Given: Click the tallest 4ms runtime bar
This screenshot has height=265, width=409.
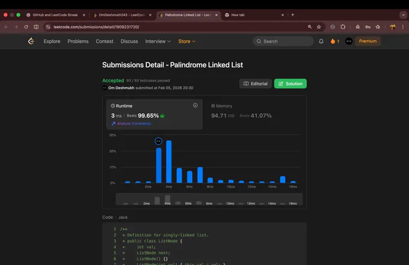Looking at the screenshot, I should point(169,161).
